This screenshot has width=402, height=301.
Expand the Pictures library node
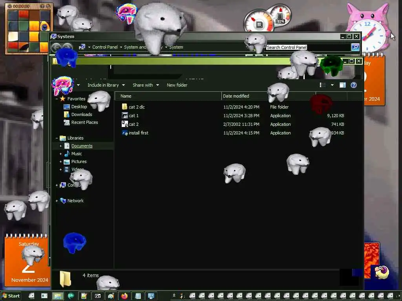click(60, 161)
